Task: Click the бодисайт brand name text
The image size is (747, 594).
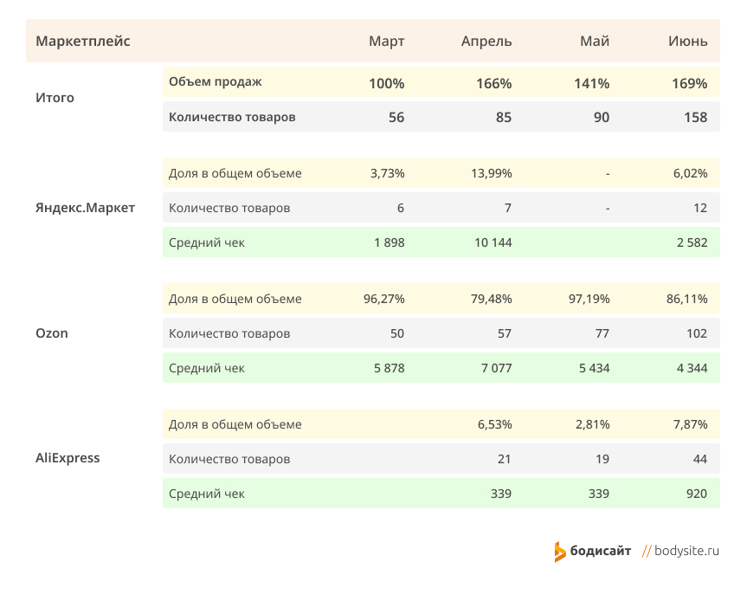Action: point(600,551)
